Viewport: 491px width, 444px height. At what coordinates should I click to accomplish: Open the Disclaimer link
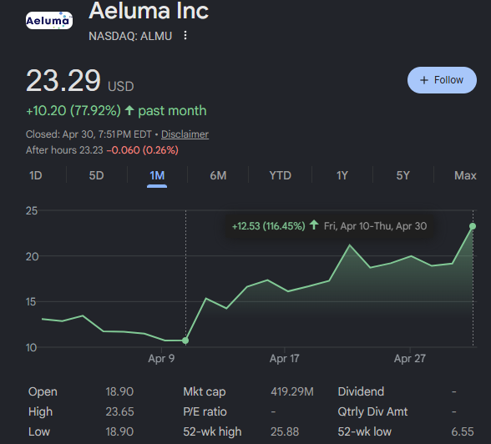185,134
